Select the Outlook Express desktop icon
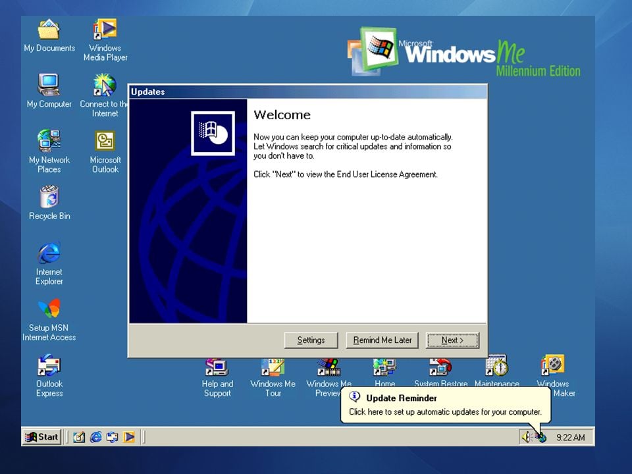The image size is (632, 474). [x=49, y=376]
